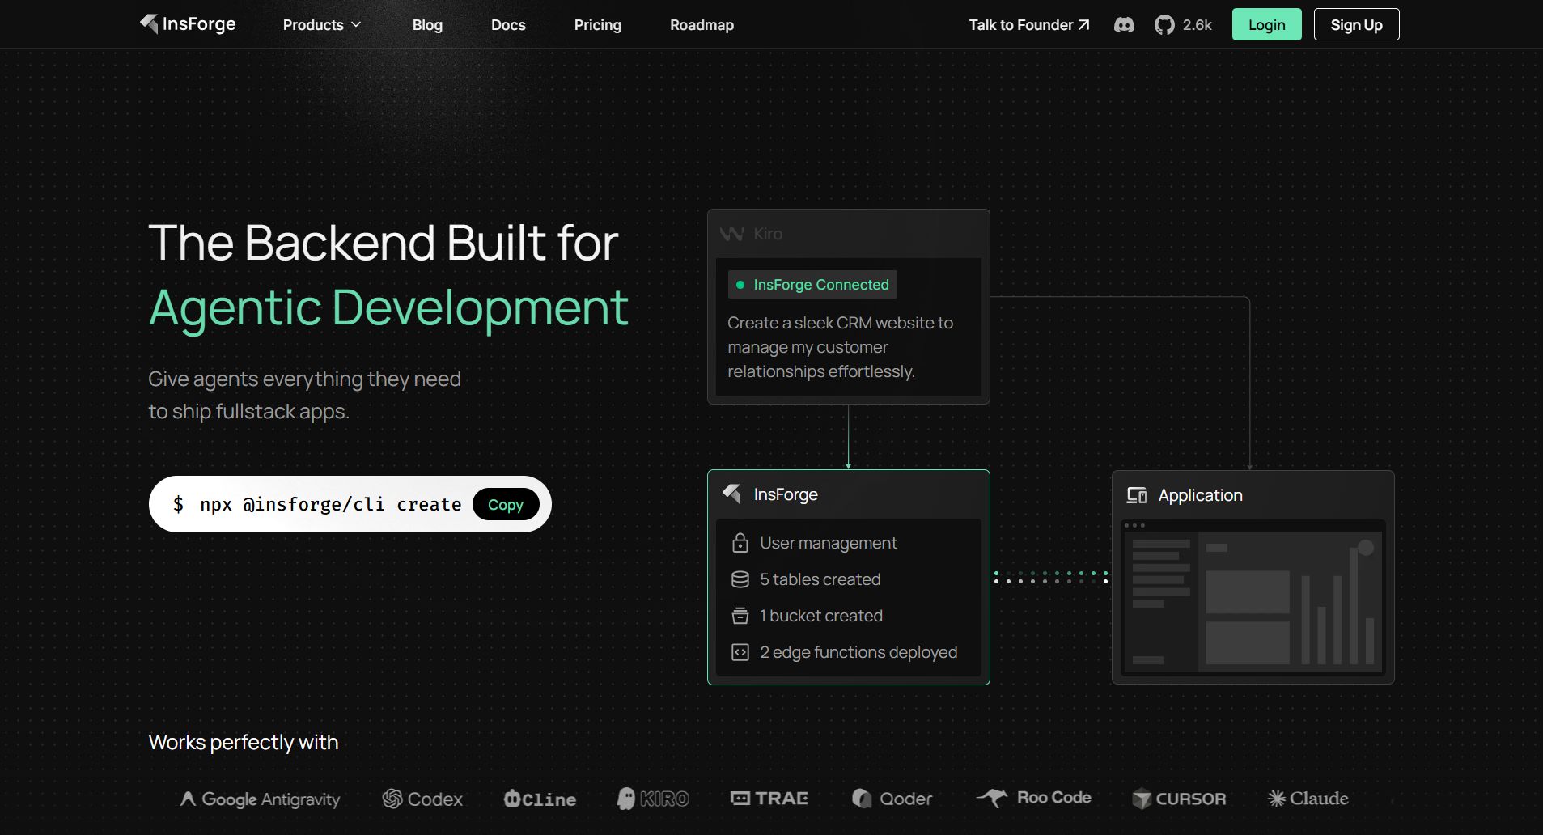Viewport: 1543px width, 835px height.
Task: Click the TRAE logo
Action: point(769,799)
